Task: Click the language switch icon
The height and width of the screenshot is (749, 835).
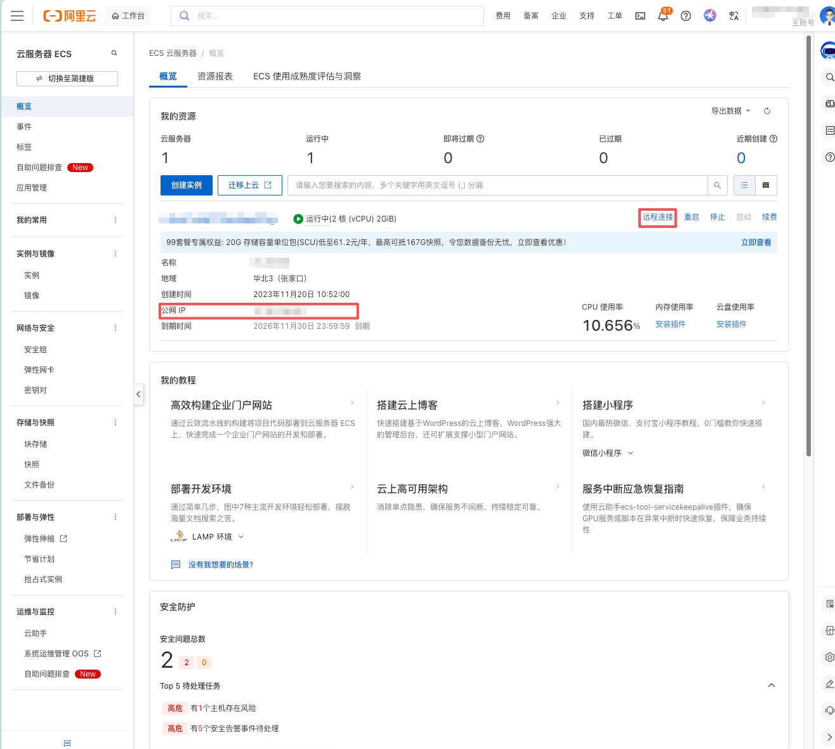Action: point(734,16)
